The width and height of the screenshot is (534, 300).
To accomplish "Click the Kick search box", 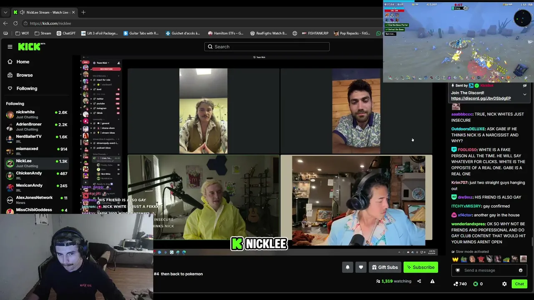I will (x=267, y=47).
